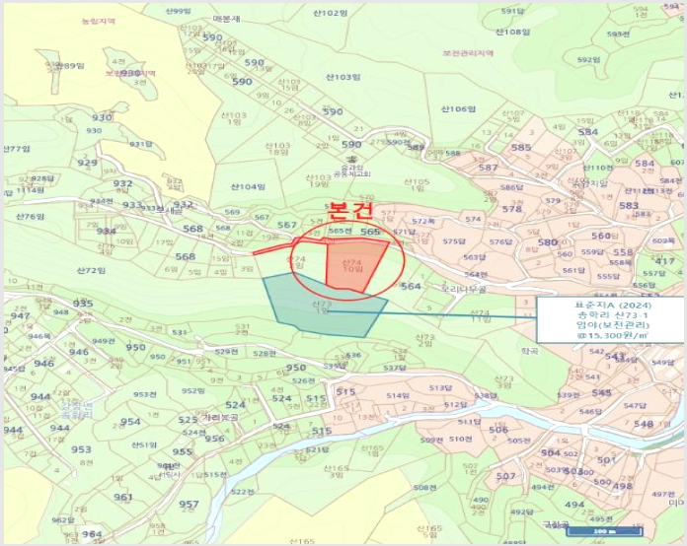Image resolution: width=687 pixels, height=546 pixels.
Task: Click the 522전 parcel label
Action: [243, 492]
